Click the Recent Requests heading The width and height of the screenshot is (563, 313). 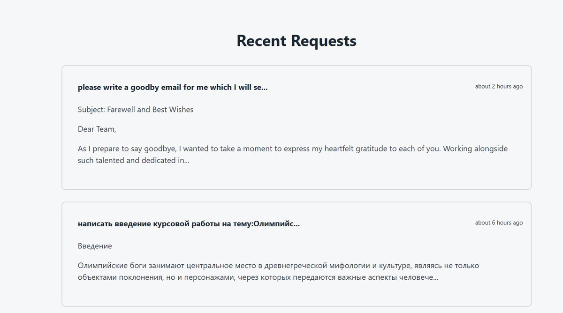[297, 41]
